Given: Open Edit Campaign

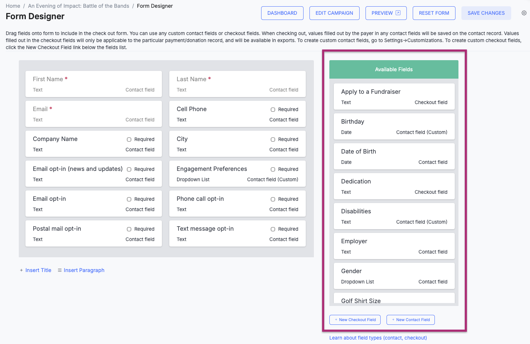Looking at the screenshot, I should tap(334, 13).
